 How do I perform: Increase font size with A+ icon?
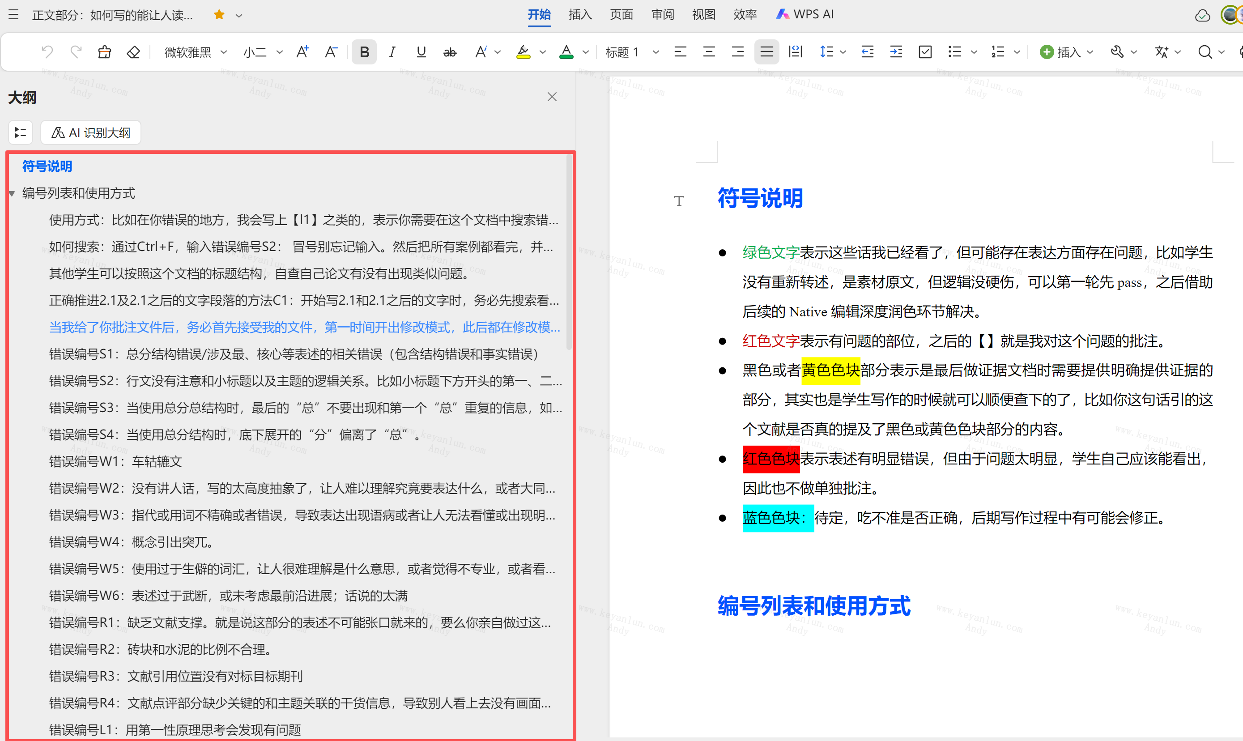point(302,52)
